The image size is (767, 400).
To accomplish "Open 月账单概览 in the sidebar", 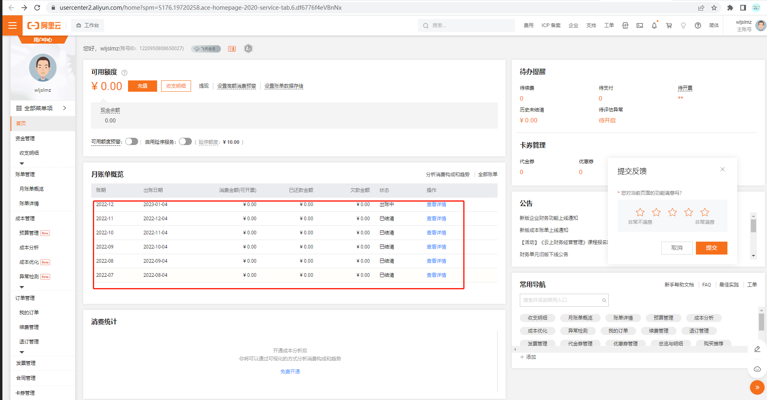I will 32,189.
